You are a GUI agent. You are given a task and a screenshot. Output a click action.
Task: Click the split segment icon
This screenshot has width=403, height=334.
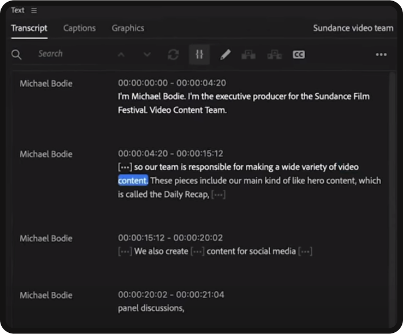274,55
